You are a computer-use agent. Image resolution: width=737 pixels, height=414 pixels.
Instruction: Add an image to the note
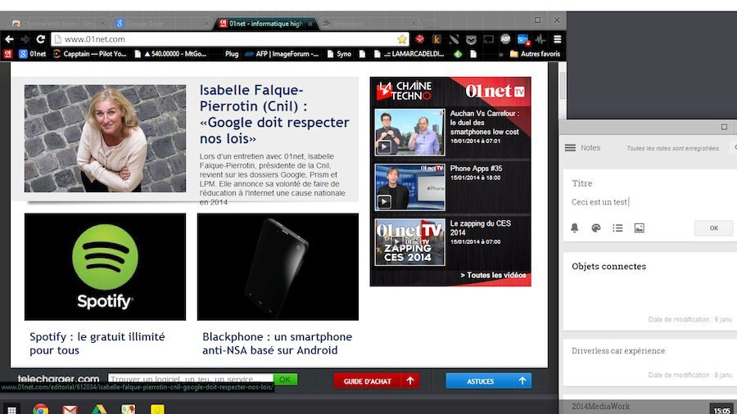pyautogui.click(x=639, y=228)
